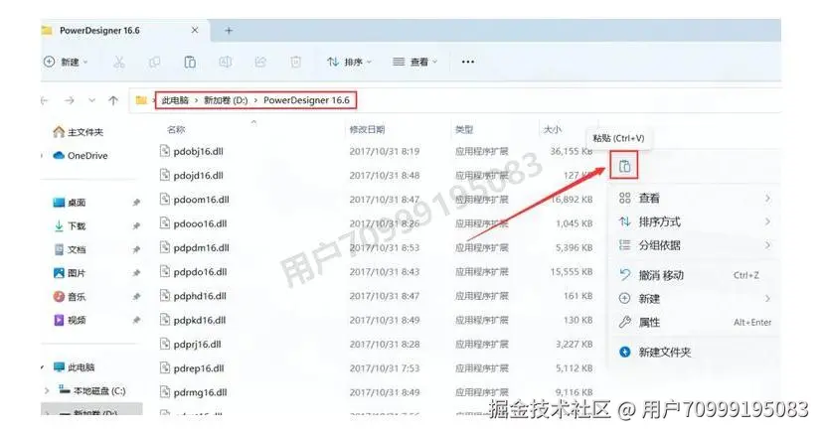
Task: Open the Sort (排序) dropdown
Action: coord(349,62)
